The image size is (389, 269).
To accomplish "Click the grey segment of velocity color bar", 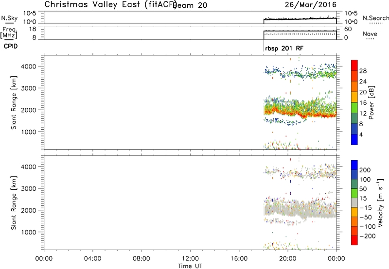I will click(x=354, y=202).
